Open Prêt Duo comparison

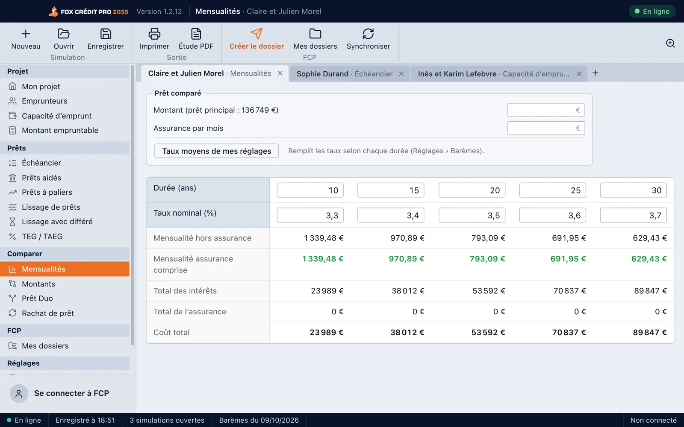pos(65,298)
